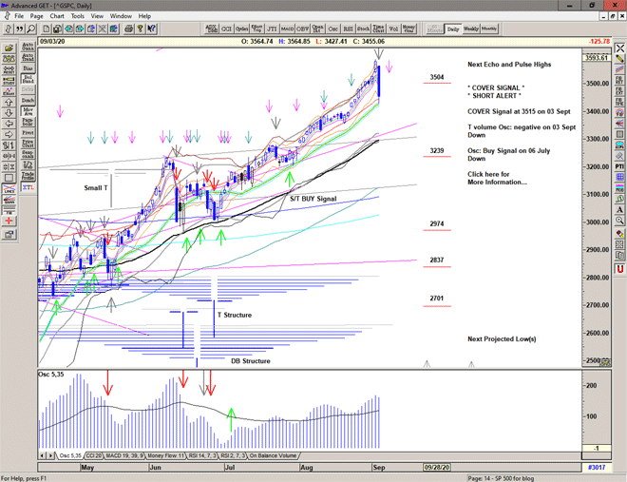Open the Tools menu
The height and width of the screenshot is (482, 627).
pos(78,16)
